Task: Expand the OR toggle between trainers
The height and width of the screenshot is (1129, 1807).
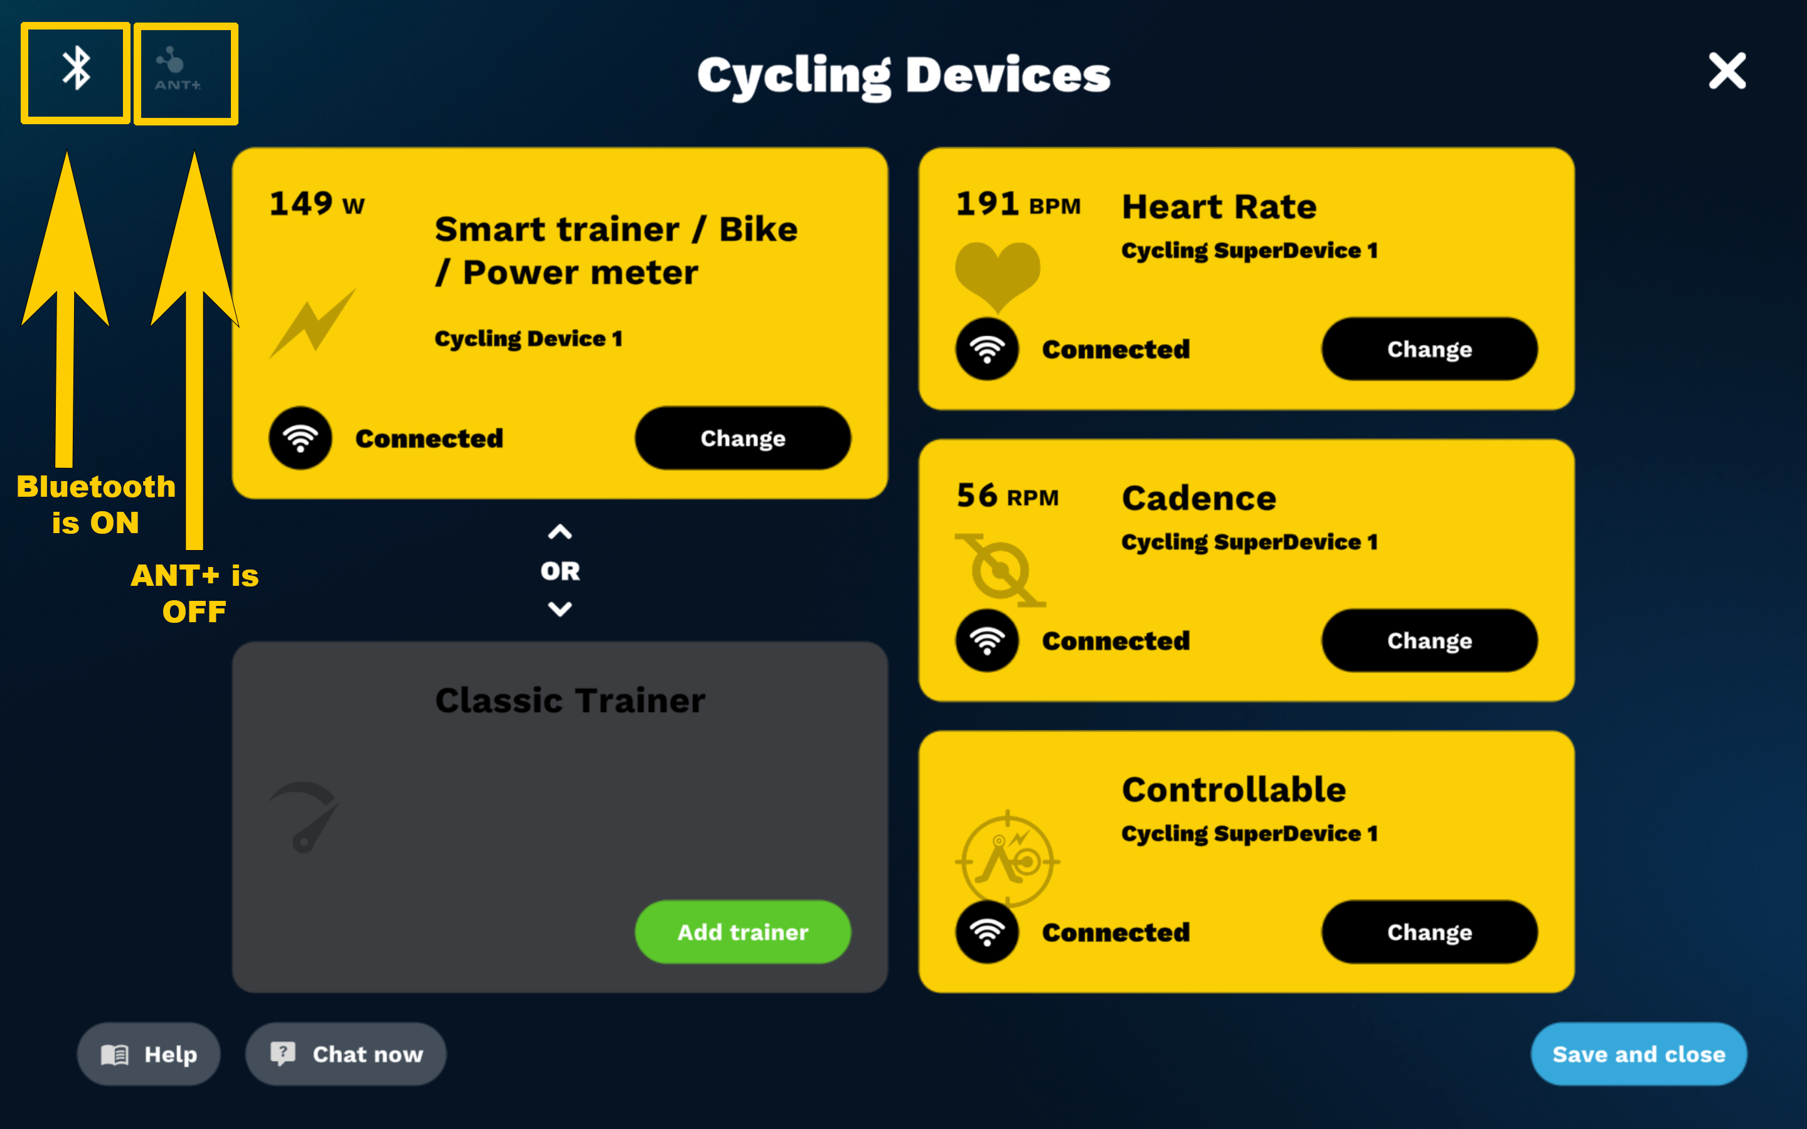Action: (x=560, y=570)
